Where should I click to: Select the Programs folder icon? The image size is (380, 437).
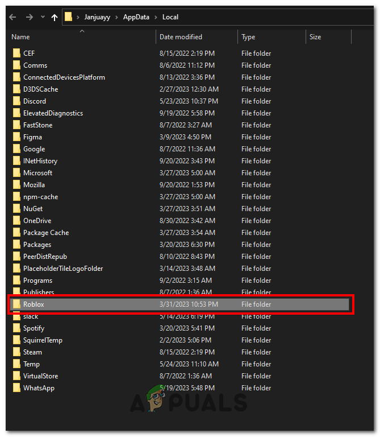(16, 280)
